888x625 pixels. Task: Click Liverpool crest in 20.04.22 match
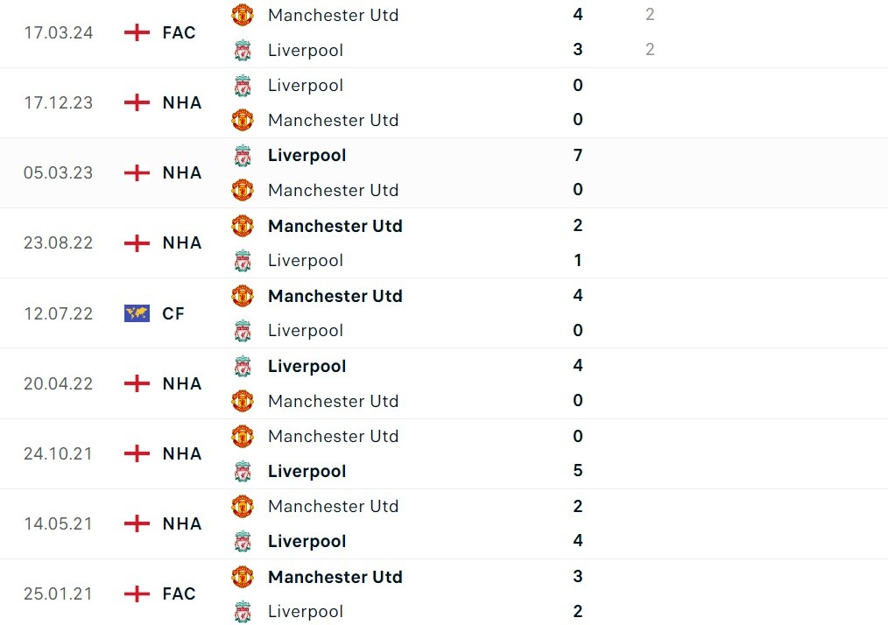(243, 366)
